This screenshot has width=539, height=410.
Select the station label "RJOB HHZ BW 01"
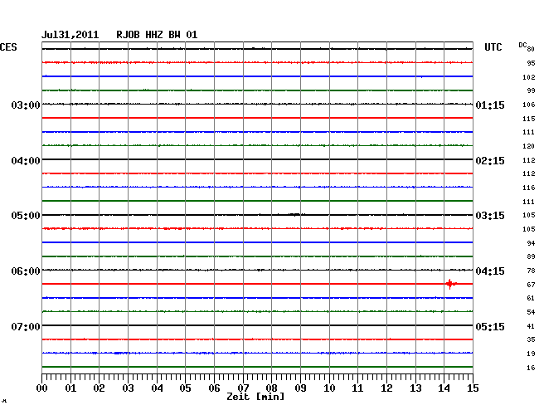click(x=157, y=35)
